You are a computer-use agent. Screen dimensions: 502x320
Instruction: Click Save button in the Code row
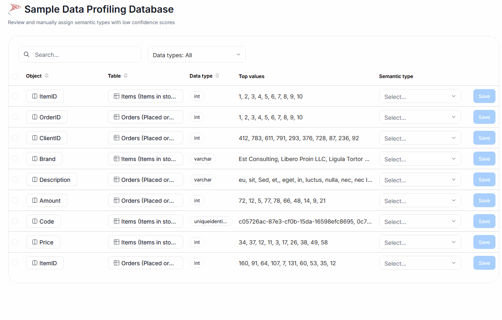[x=484, y=222]
